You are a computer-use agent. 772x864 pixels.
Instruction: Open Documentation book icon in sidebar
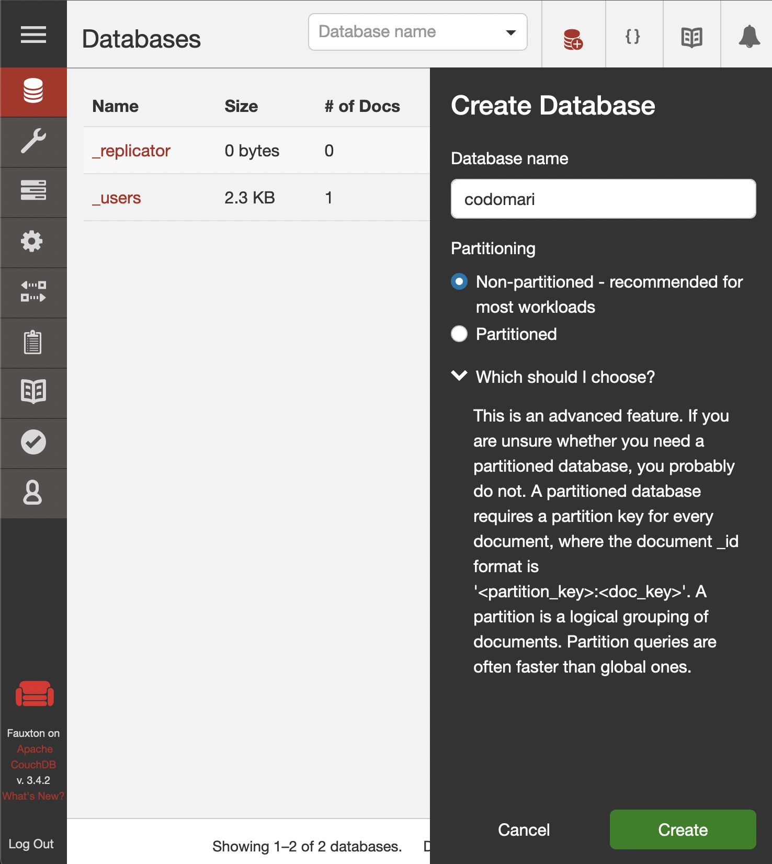(33, 393)
